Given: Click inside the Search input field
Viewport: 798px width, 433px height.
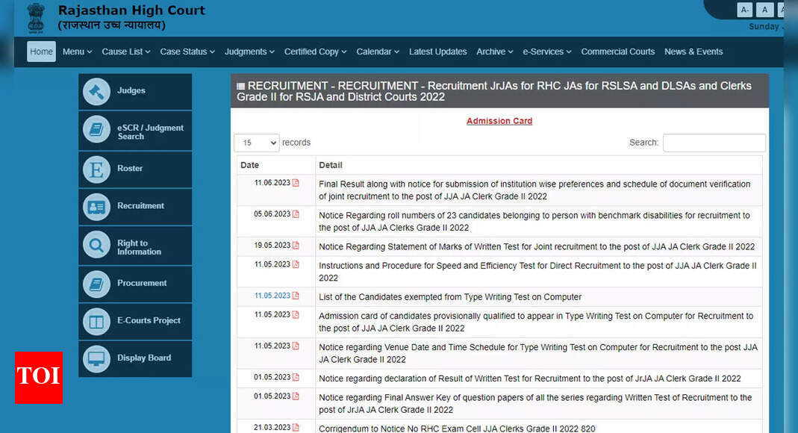Looking at the screenshot, I should (x=714, y=142).
